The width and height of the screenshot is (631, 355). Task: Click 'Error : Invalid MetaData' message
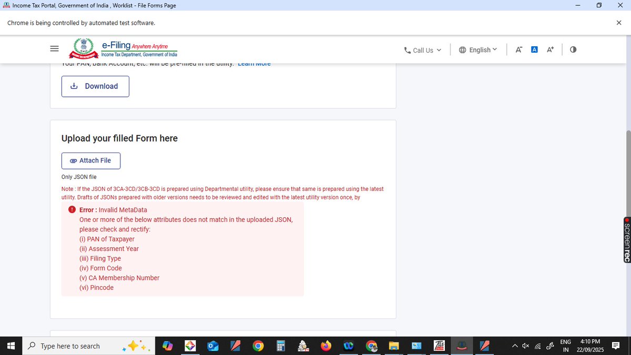pos(113,209)
